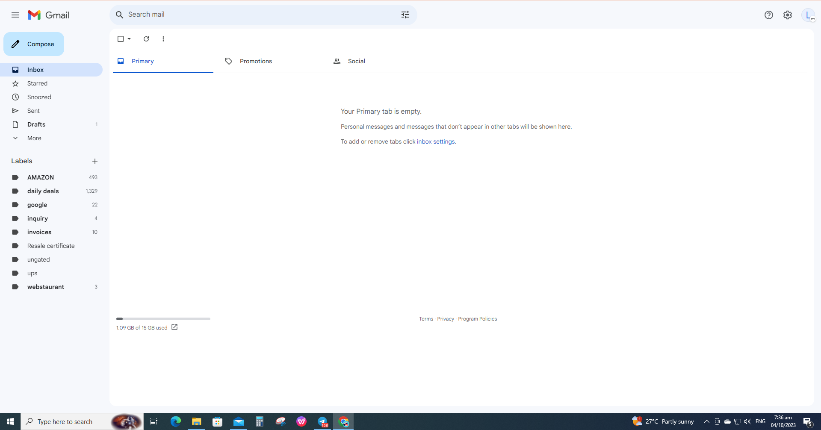Click the taskbar Type here to search box
Screen dimensions: 821x430
[x=82, y=421]
